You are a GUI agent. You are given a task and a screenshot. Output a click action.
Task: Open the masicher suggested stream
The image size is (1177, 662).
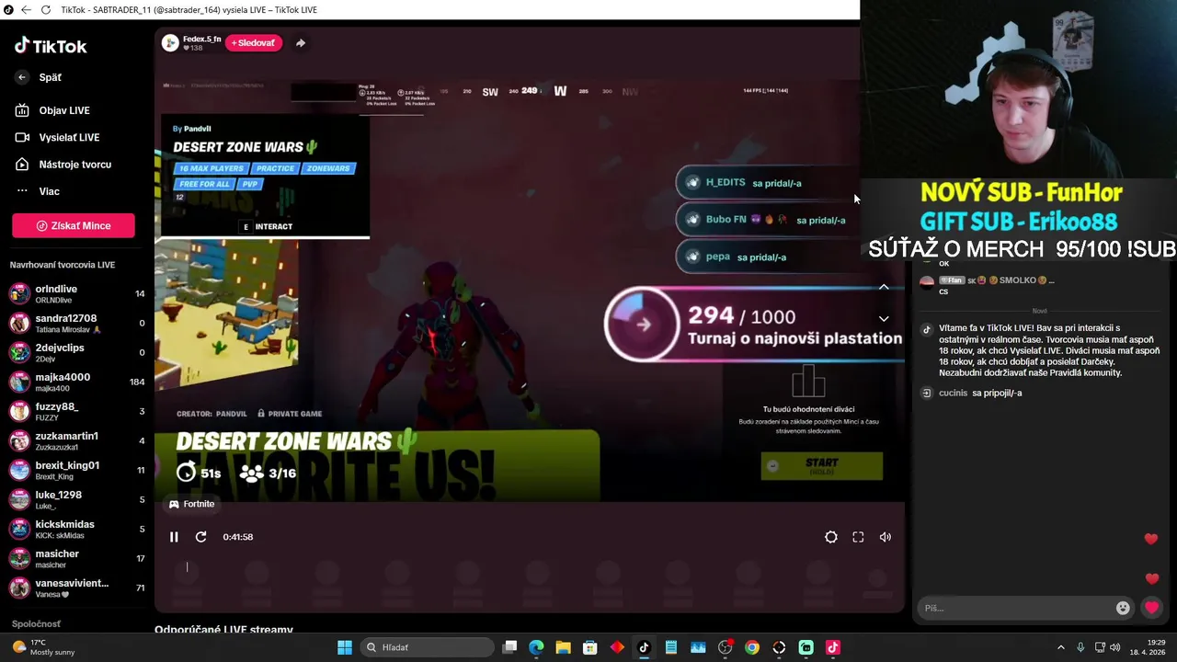(77, 559)
